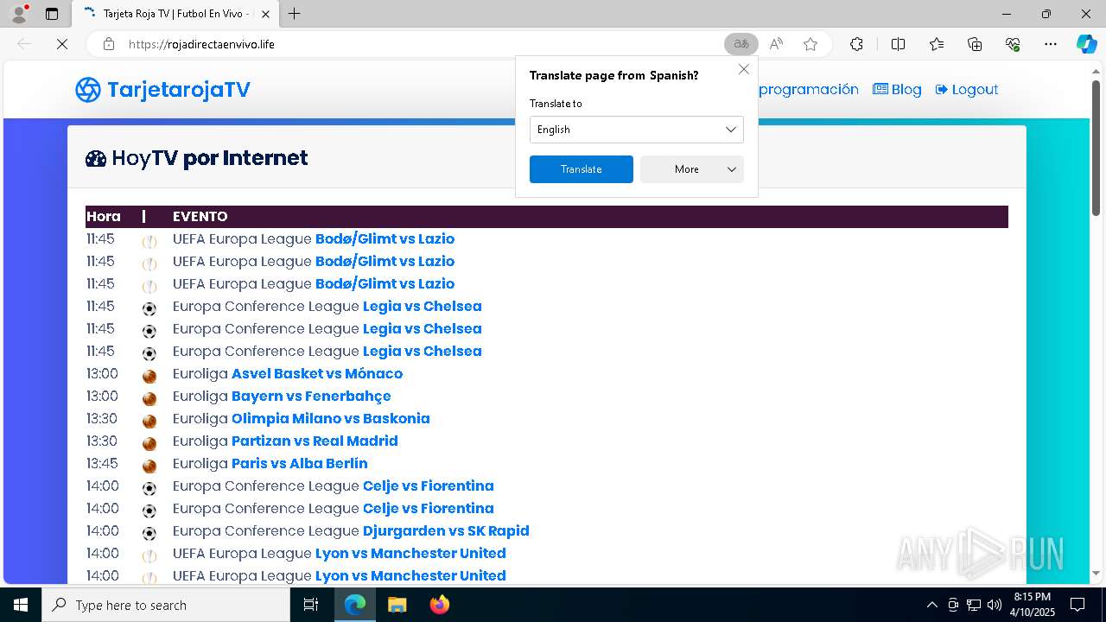Click the translate icon in address bar

point(741,44)
